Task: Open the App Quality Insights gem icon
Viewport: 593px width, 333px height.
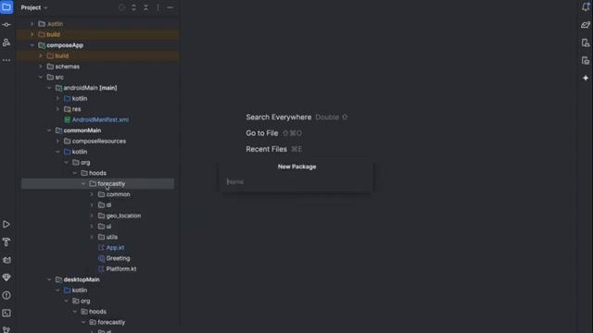Action: tap(6, 277)
